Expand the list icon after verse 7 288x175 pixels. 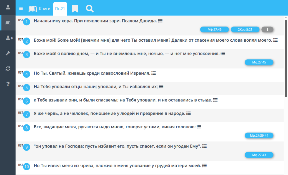click(189, 114)
